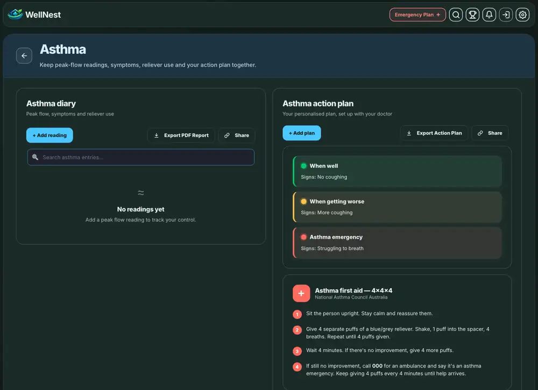Open the settings gear icon
This screenshot has width=538, height=390.
tap(522, 15)
